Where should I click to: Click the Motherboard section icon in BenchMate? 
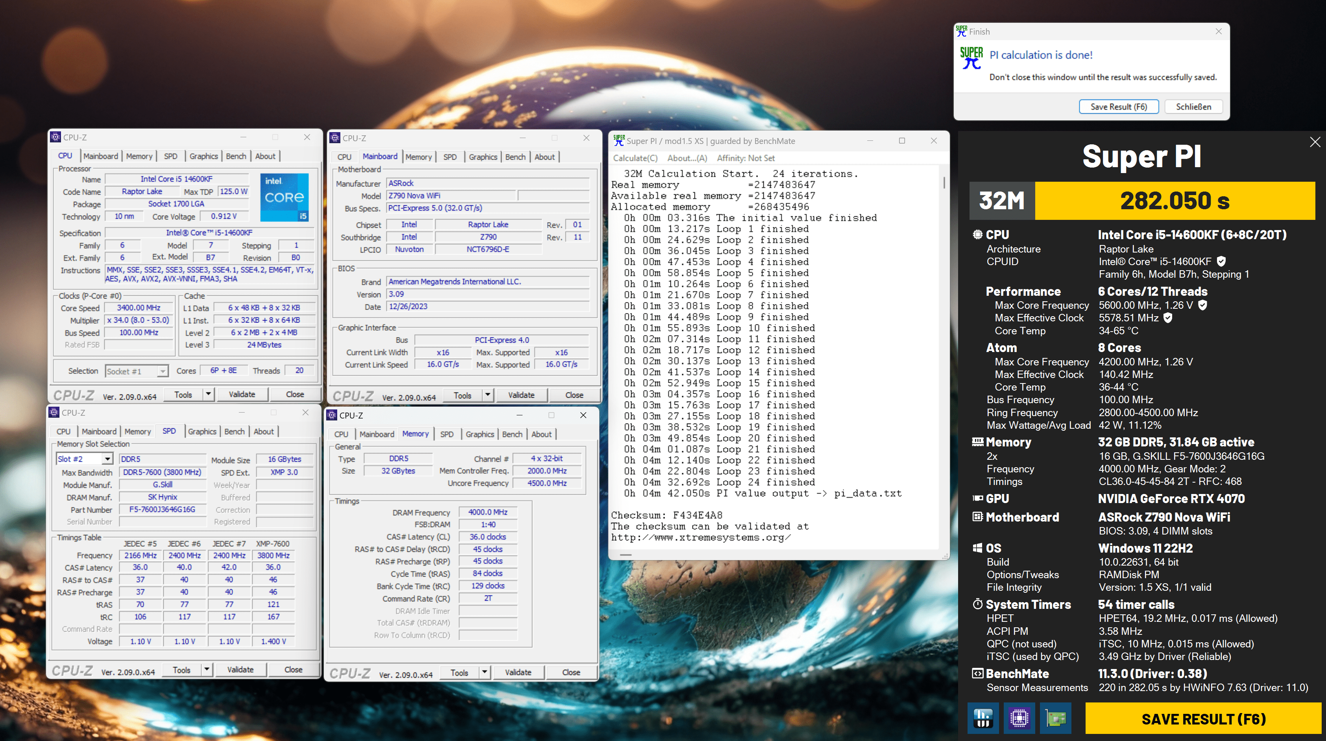click(977, 517)
